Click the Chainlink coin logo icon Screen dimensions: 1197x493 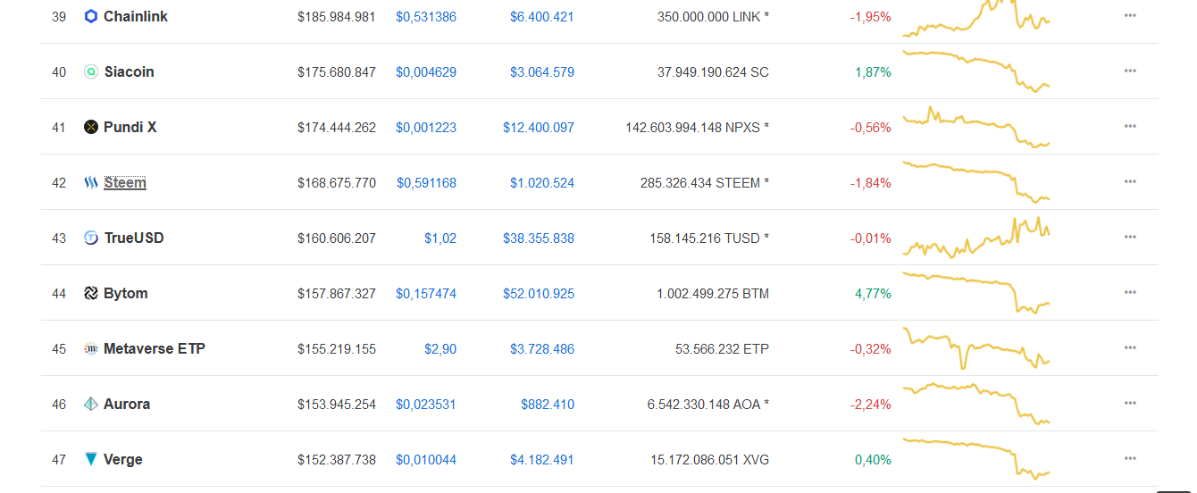pyautogui.click(x=90, y=16)
